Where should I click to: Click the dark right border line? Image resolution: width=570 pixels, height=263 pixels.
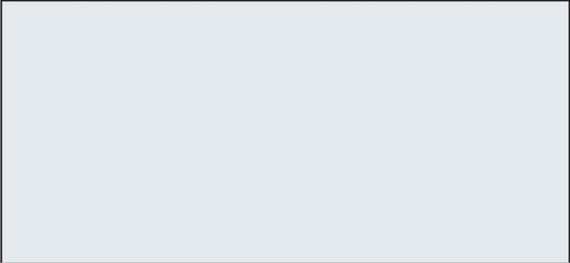pyautogui.click(x=569, y=131)
